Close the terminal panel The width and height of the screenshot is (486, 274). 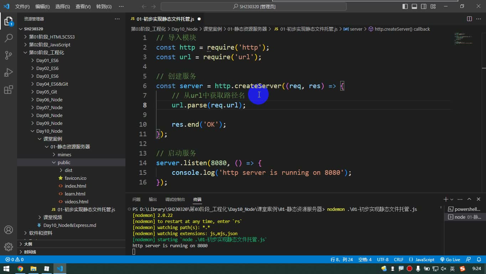(479, 199)
